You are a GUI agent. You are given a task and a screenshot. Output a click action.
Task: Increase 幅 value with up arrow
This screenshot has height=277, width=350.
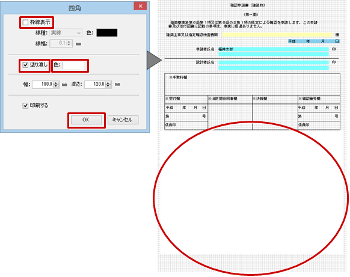tap(57, 83)
